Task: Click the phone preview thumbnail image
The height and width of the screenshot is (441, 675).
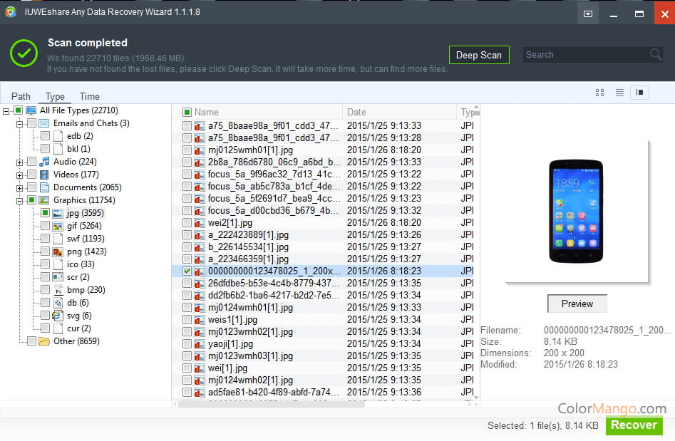Action: click(x=577, y=210)
